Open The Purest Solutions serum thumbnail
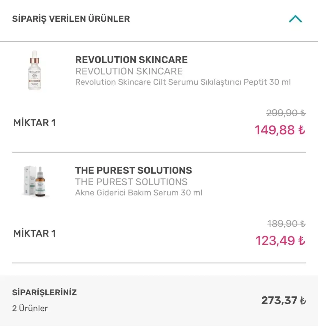The width and height of the screenshot is (318, 327). 35,181
